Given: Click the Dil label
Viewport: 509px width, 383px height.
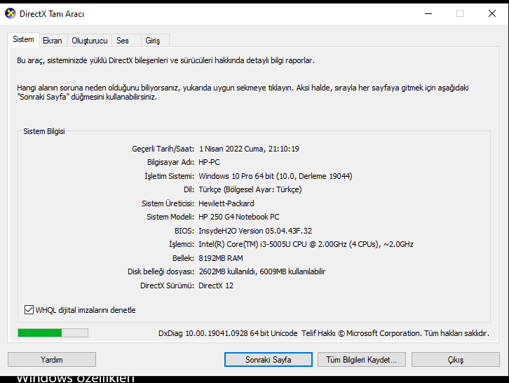Looking at the screenshot, I should coord(189,189).
